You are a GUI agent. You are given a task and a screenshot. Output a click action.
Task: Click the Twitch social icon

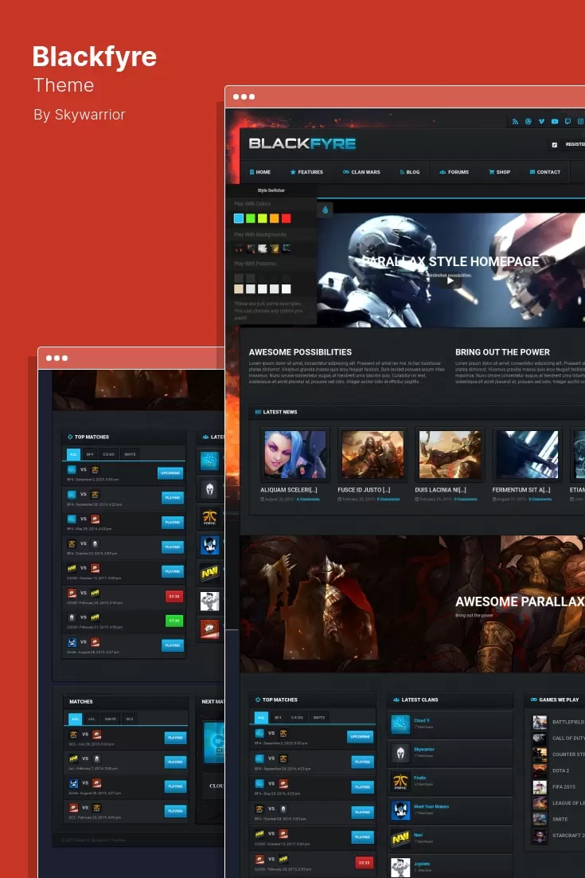(x=567, y=122)
